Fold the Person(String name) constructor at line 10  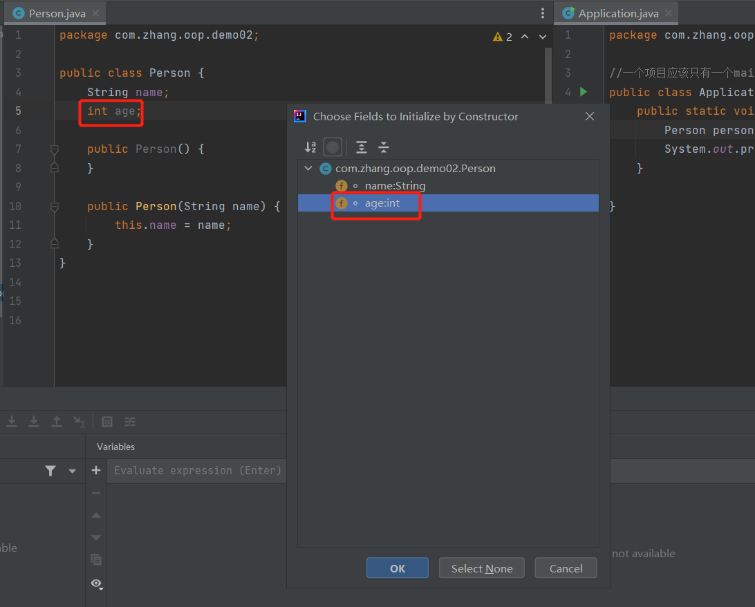tap(55, 207)
